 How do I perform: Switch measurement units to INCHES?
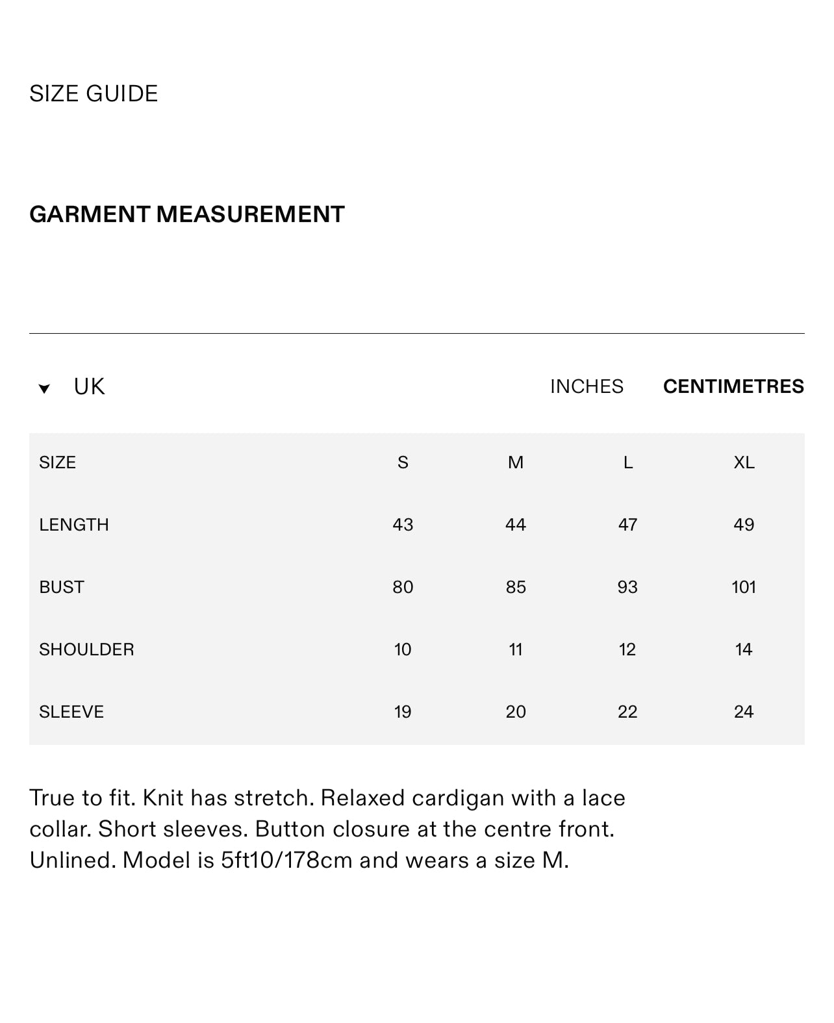[587, 386]
